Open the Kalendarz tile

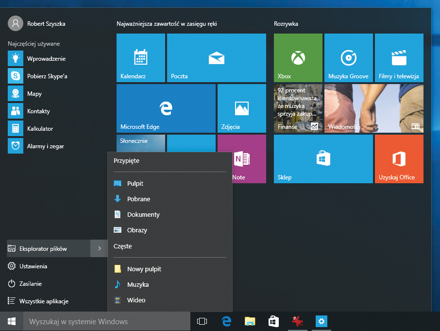pyautogui.click(x=141, y=57)
